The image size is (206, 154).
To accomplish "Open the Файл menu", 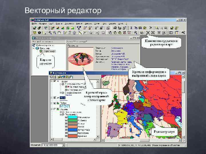I will (x=34, y=24).
